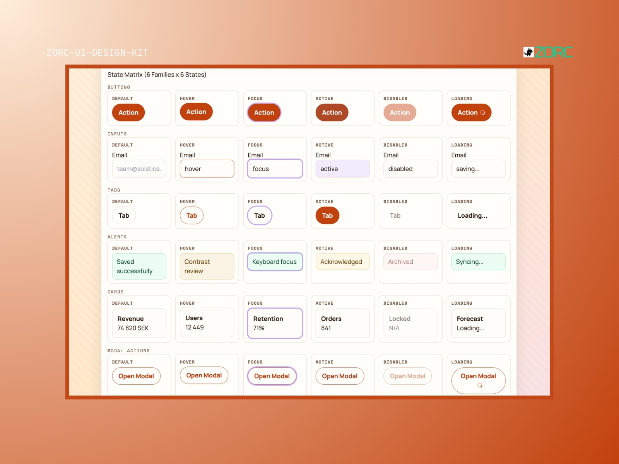Click the Focus state Open Modal button
The width and height of the screenshot is (619, 464).
click(x=272, y=376)
